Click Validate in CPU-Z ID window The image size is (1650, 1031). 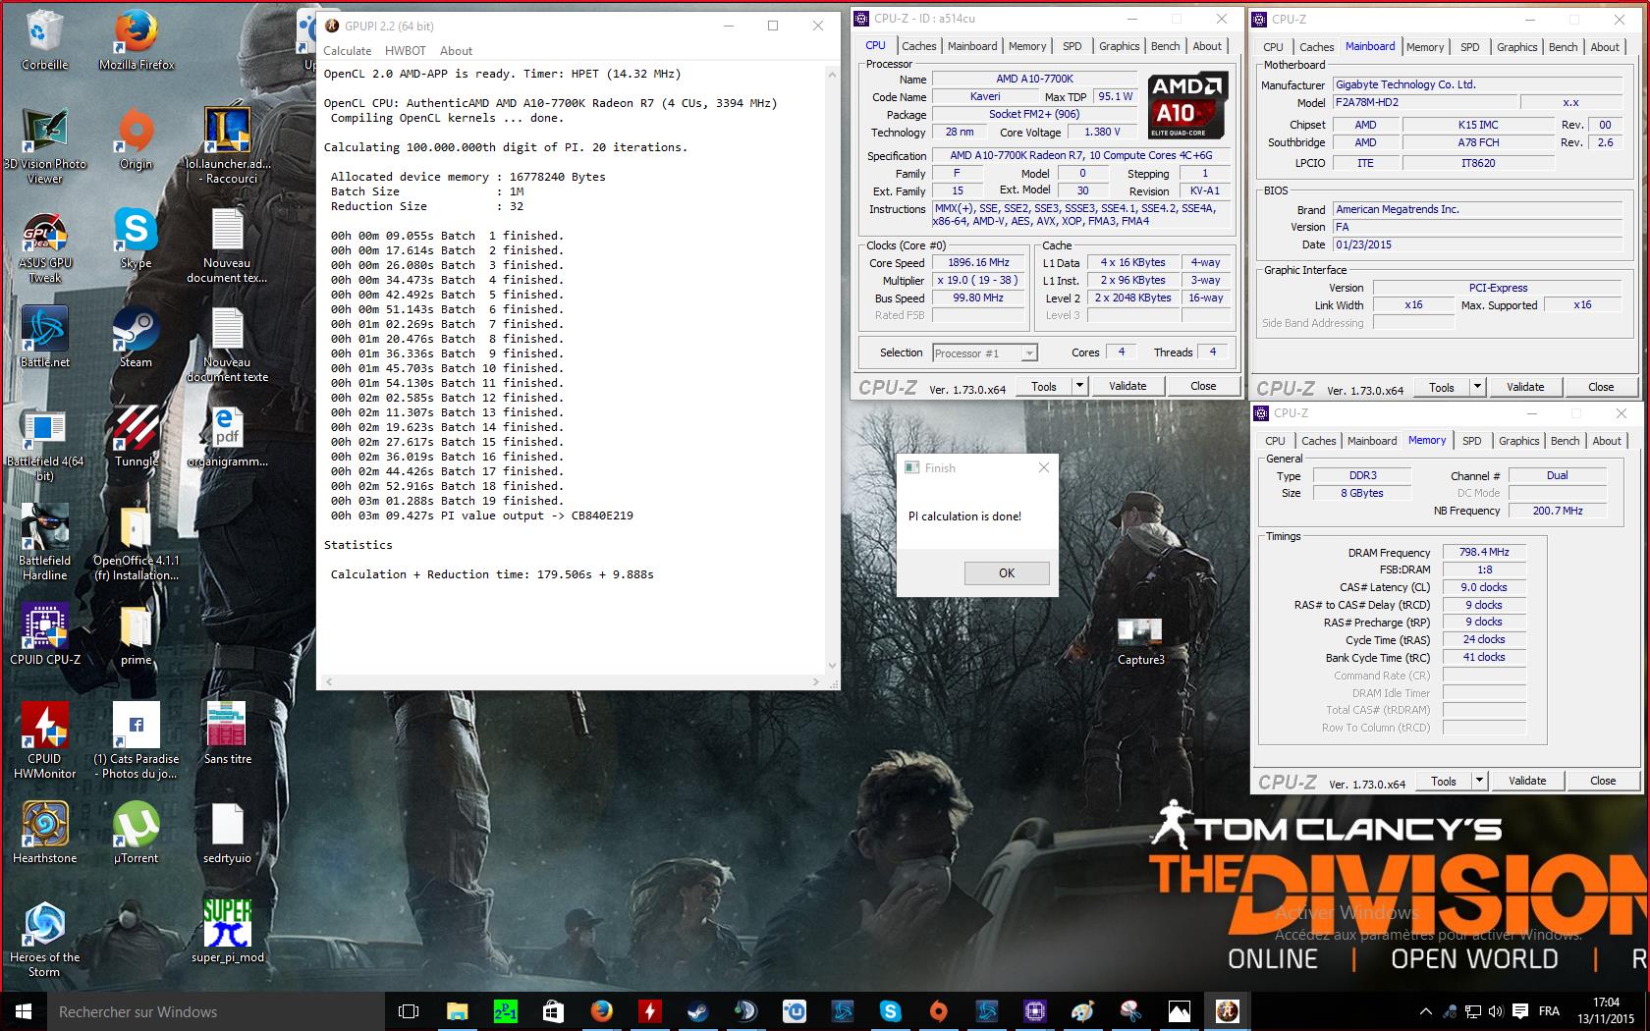click(1127, 386)
